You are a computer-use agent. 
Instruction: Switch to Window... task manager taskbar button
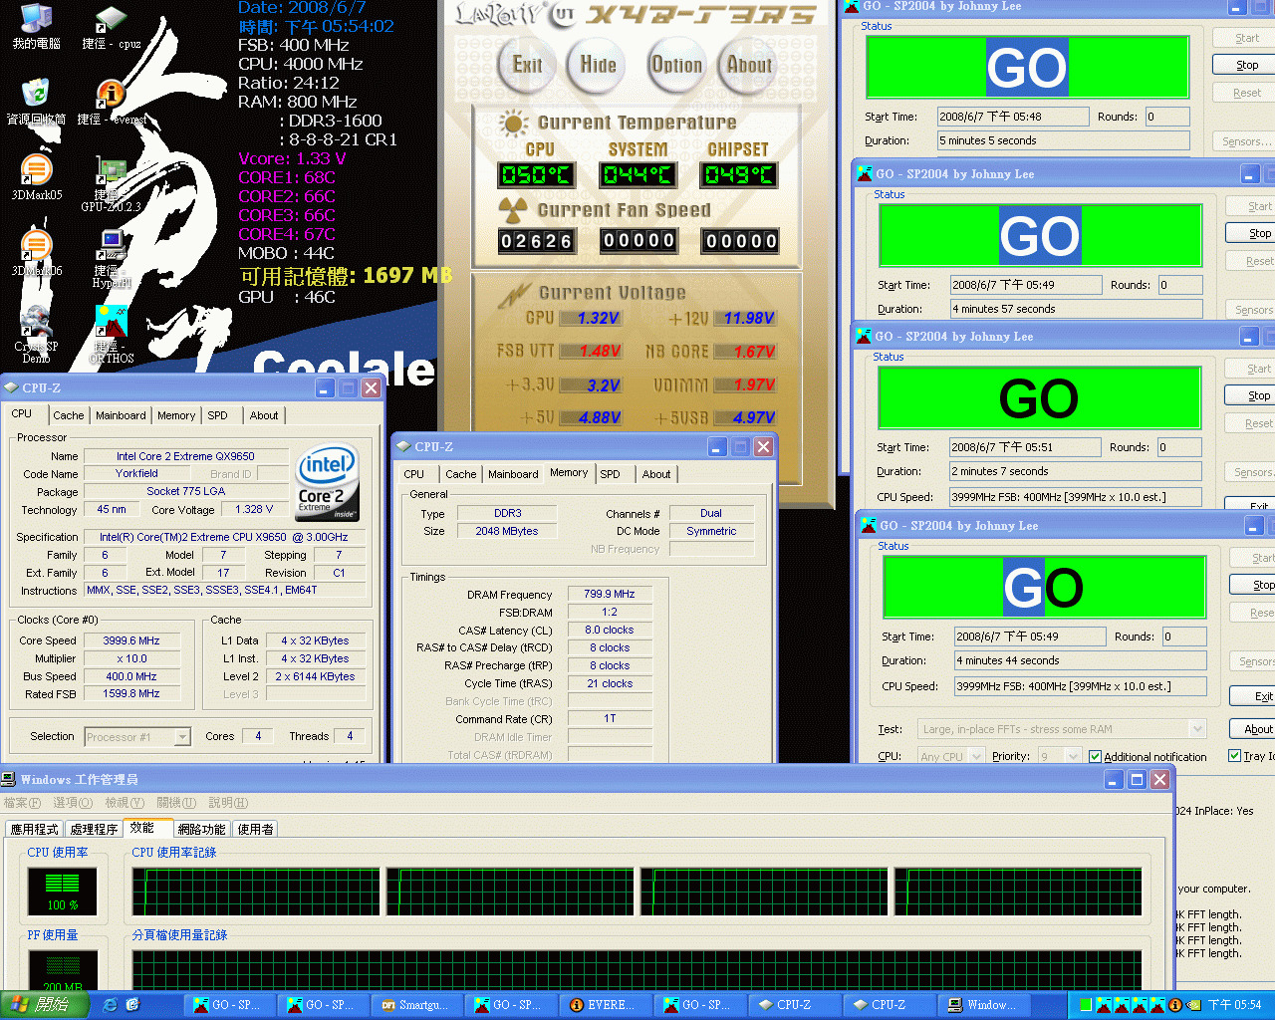pos(983,1005)
